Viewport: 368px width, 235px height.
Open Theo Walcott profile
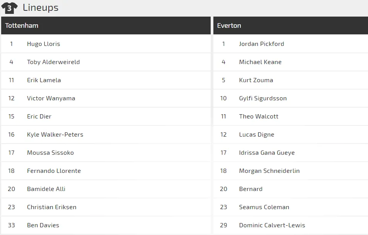tap(259, 117)
